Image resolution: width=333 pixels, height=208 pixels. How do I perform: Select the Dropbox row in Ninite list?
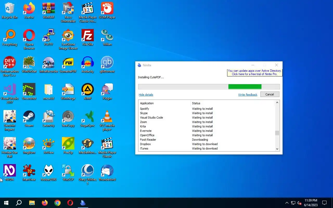pyautogui.click(x=207, y=144)
